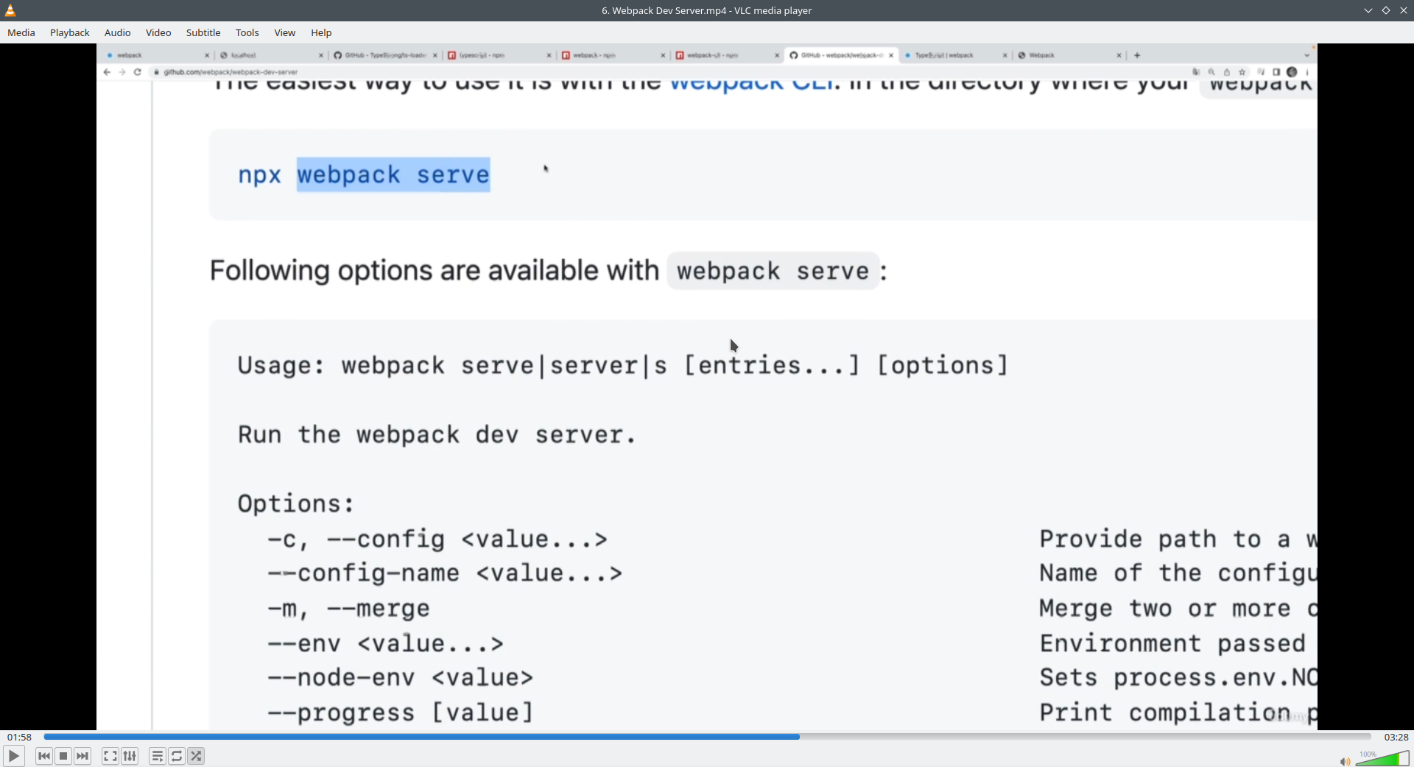Stop playback with the stop button
The width and height of the screenshot is (1414, 767).
point(63,756)
